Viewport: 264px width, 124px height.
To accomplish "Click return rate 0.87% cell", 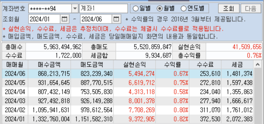I will (172, 101).
